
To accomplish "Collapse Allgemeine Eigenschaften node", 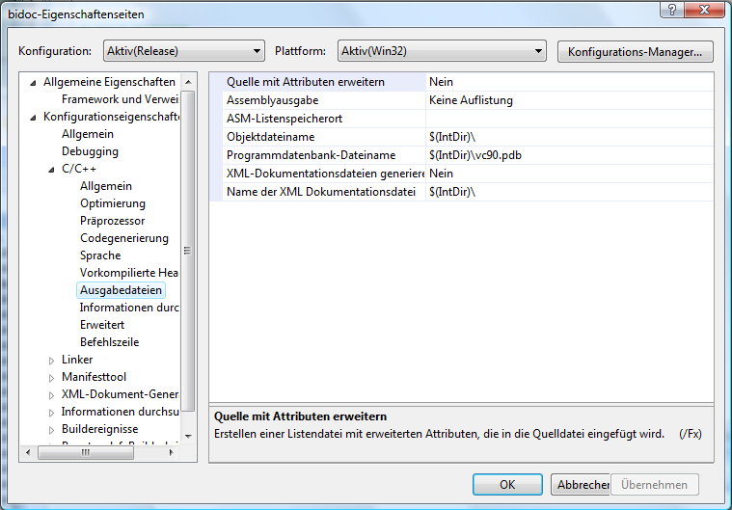I will [x=34, y=82].
